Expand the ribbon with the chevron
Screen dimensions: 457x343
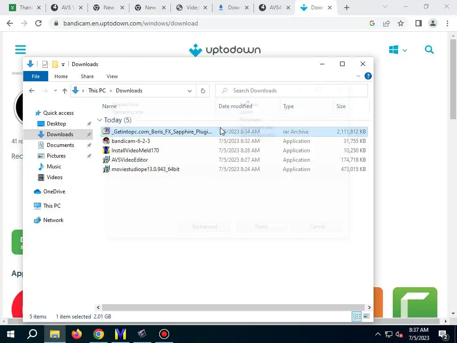click(358, 76)
